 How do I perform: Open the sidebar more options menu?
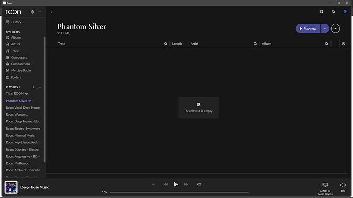pos(39,12)
